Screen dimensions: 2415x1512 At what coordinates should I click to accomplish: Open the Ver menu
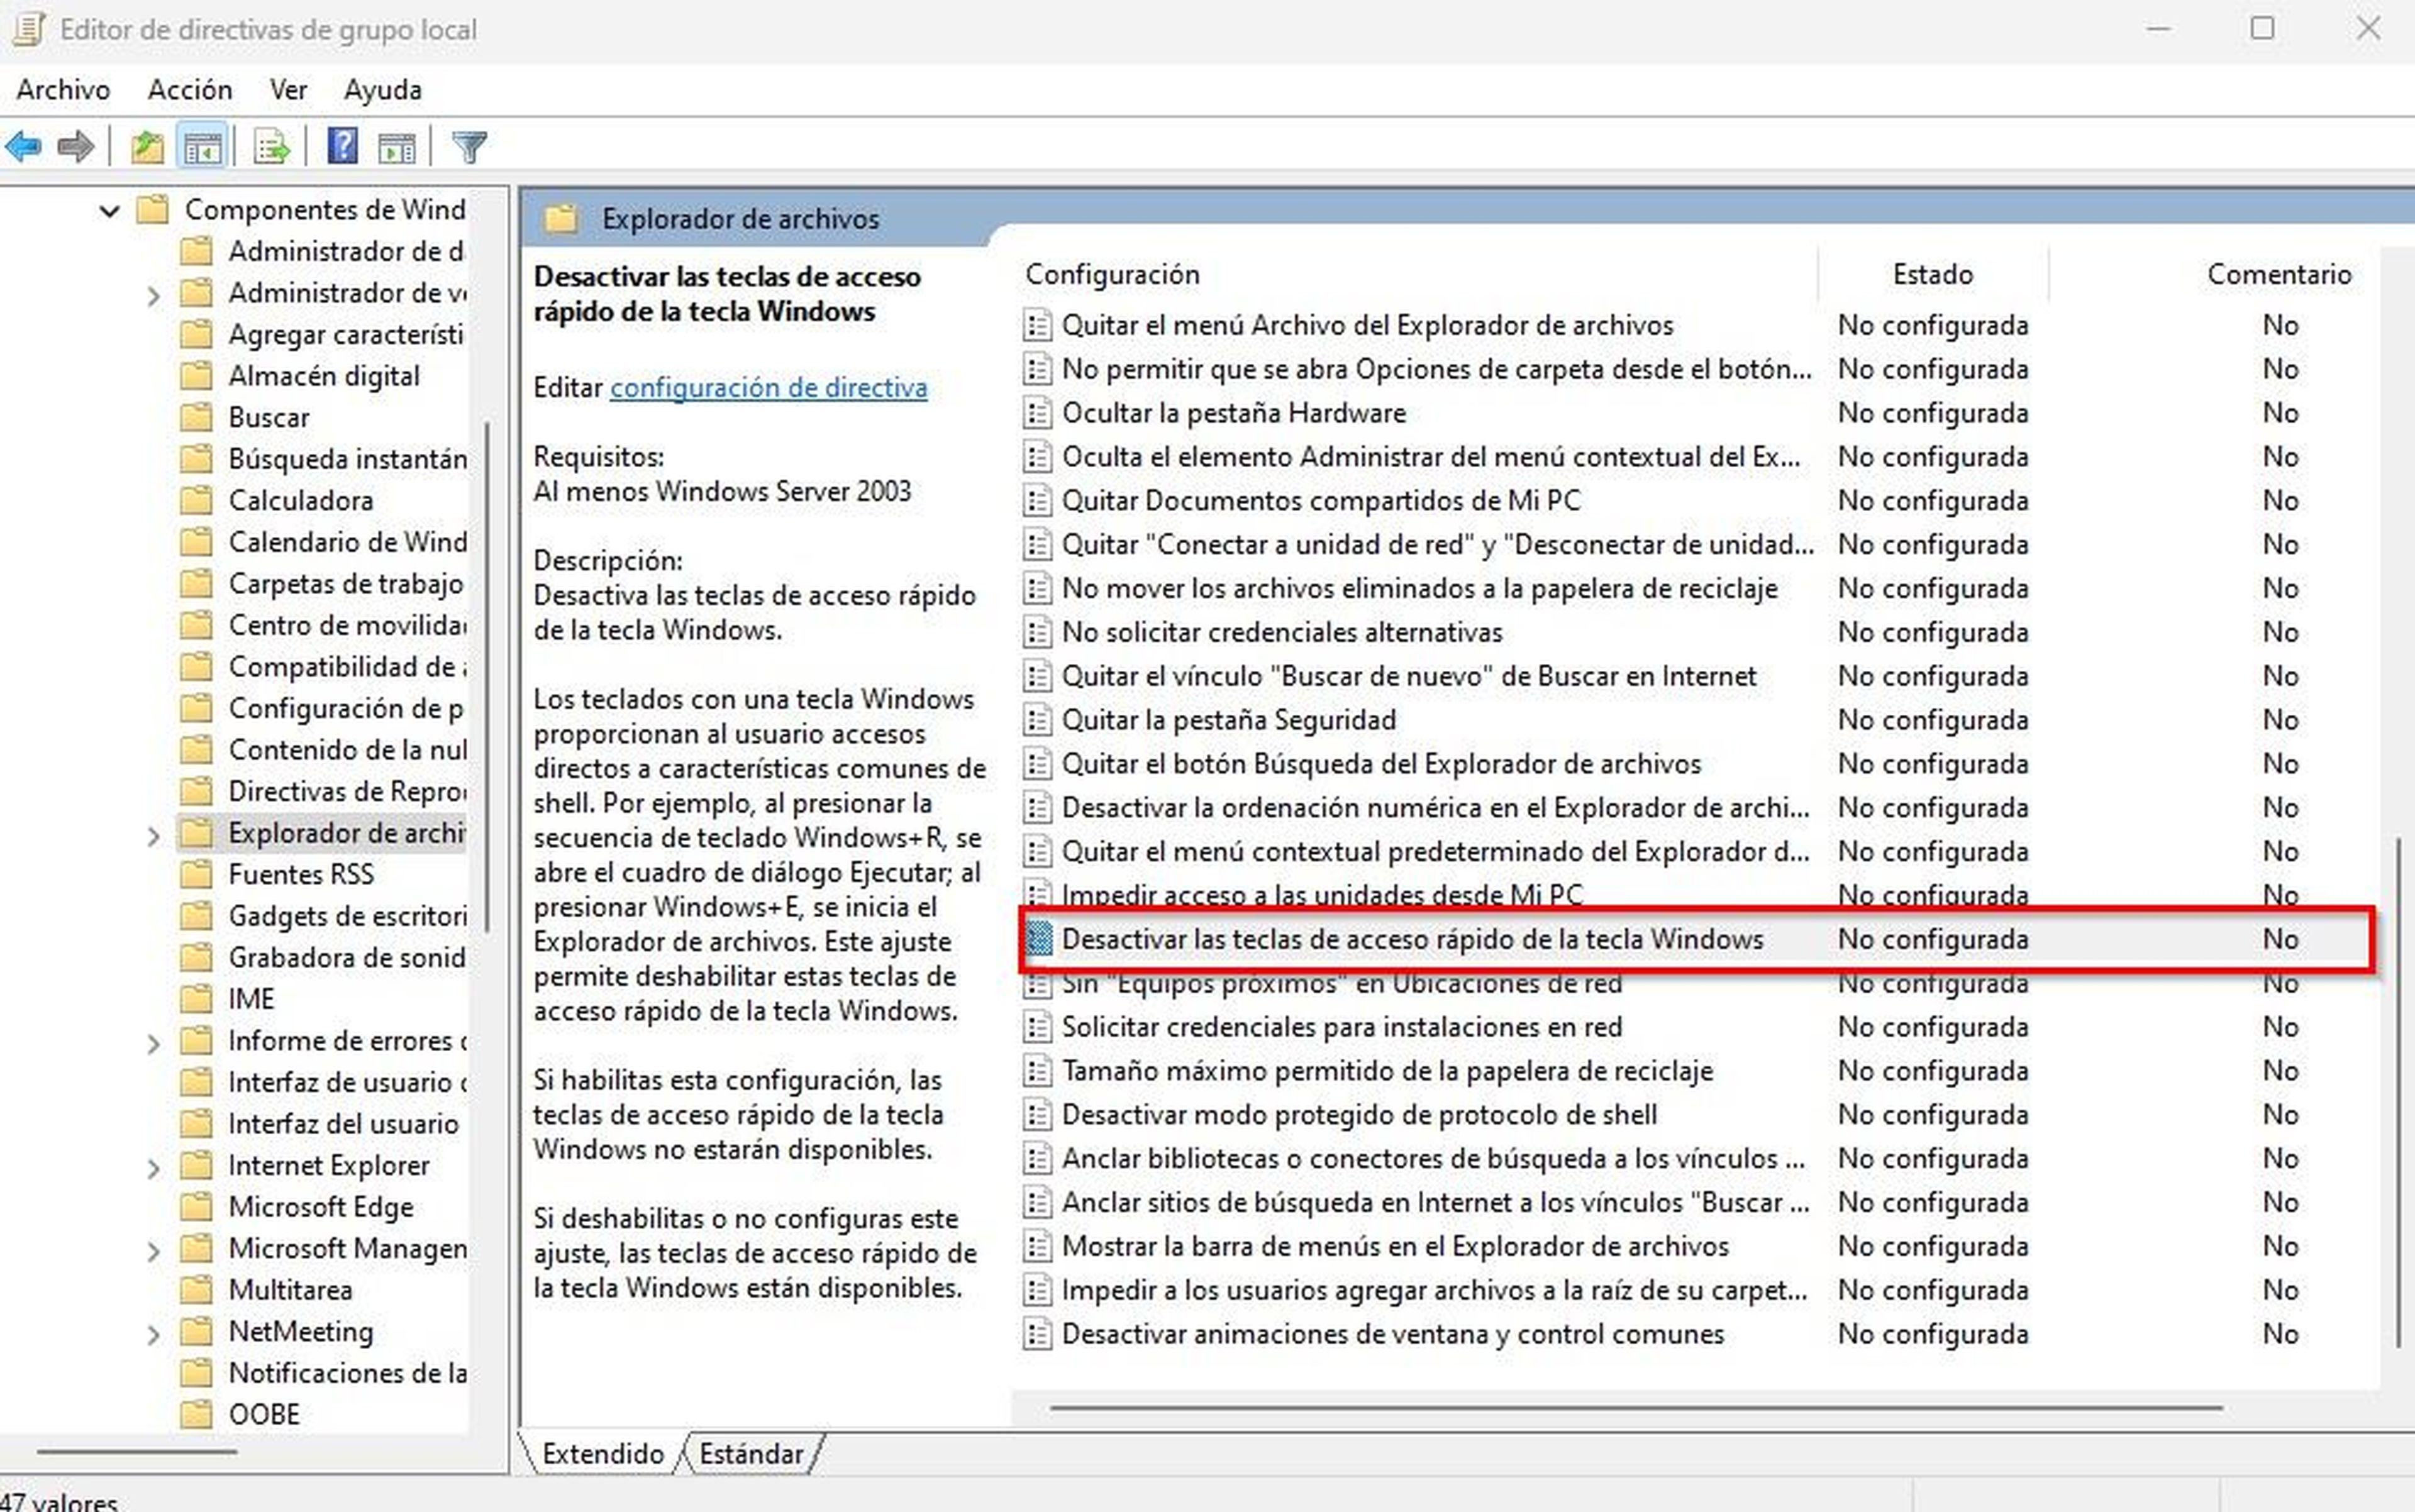tap(288, 90)
